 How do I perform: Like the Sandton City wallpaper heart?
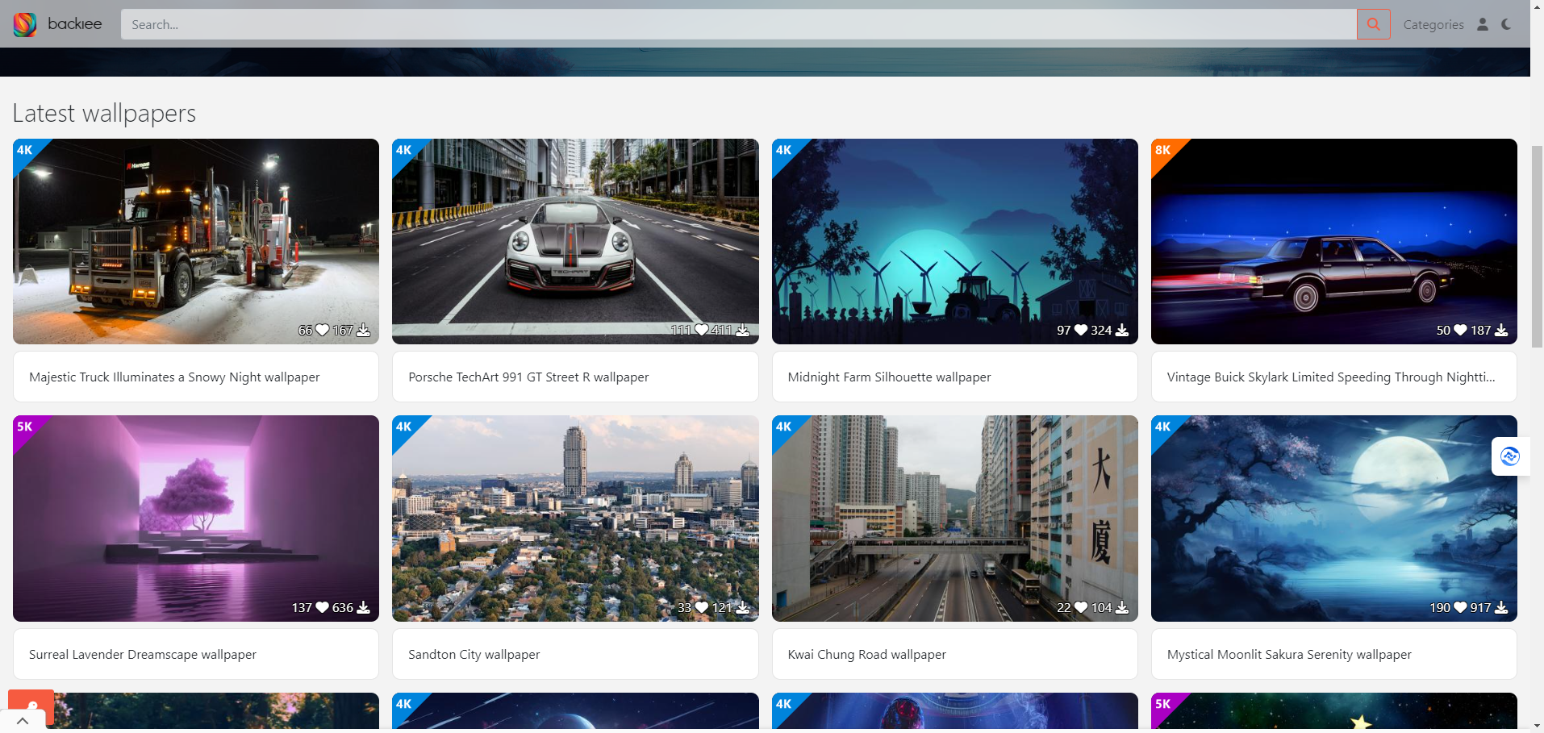click(702, 607)
